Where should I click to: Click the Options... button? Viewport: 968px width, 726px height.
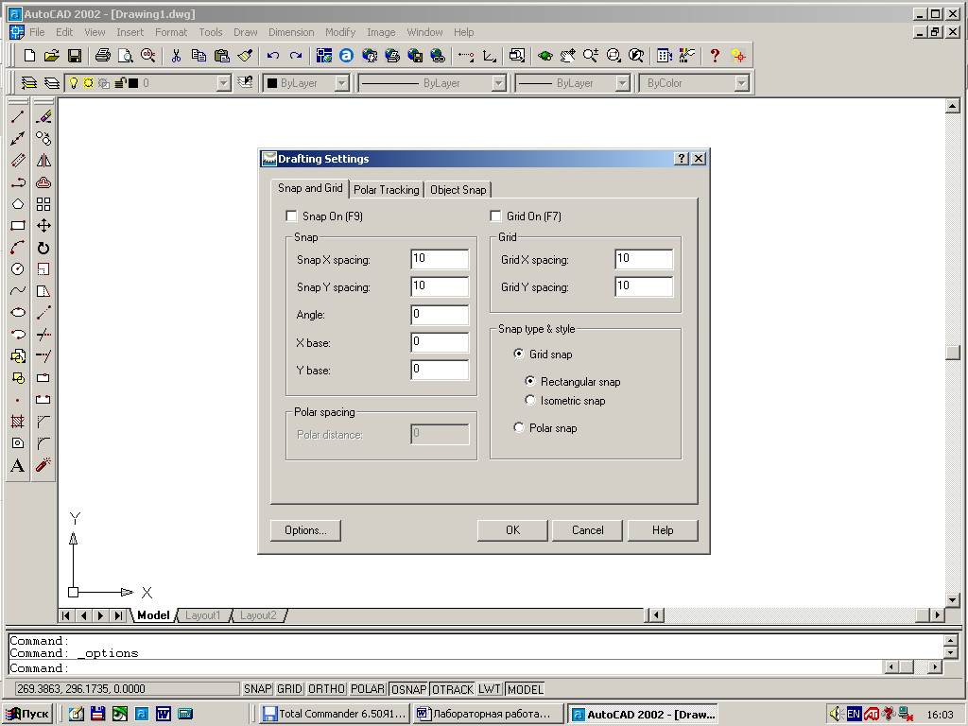(305, 530)
